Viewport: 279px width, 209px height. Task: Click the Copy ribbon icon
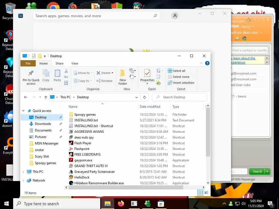click(x=46, y=73)
